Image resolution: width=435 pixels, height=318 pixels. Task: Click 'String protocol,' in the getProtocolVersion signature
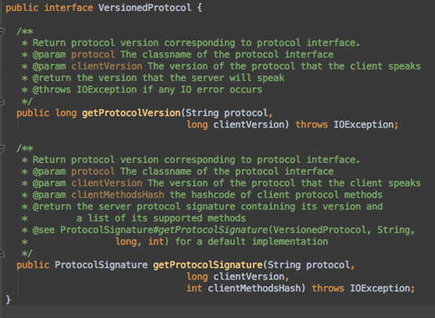229,113
